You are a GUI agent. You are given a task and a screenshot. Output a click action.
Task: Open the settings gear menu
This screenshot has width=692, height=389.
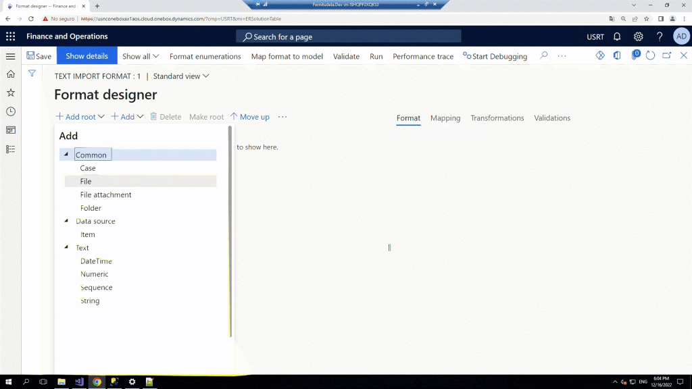638,36
